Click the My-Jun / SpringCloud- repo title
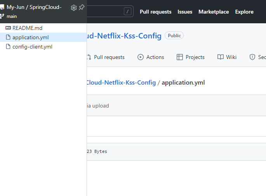Image resolution: width=266 pixels, height=196 pixels. pyautogui.click(x=34, y=7)
